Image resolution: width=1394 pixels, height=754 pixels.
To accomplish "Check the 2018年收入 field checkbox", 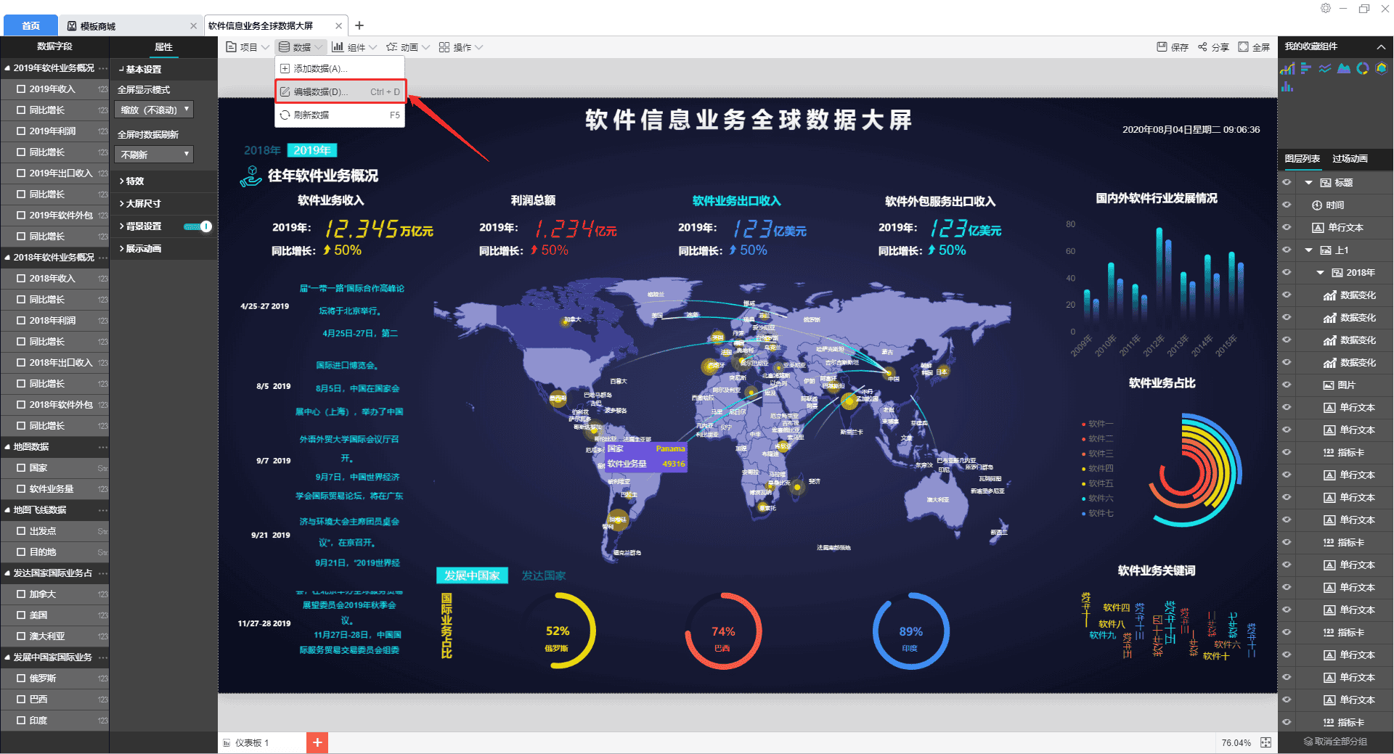I will coord(21,279).
